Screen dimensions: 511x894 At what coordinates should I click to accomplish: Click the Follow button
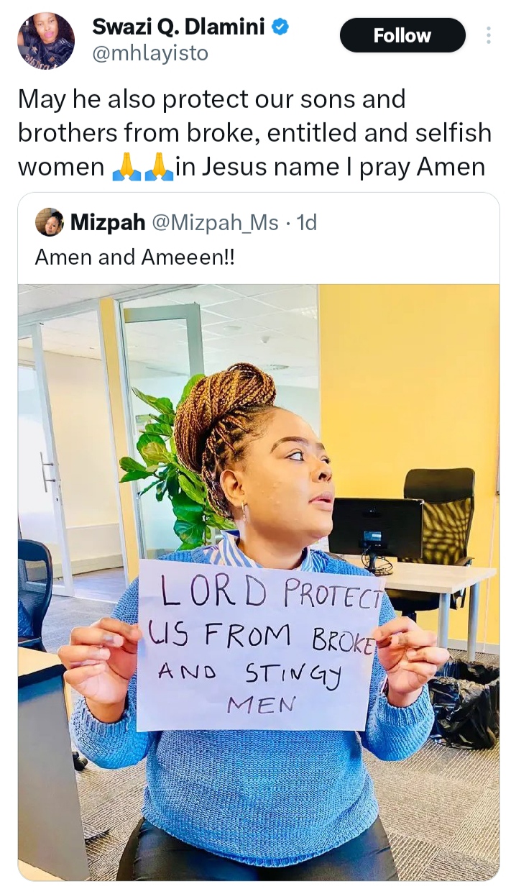point(402,35)
